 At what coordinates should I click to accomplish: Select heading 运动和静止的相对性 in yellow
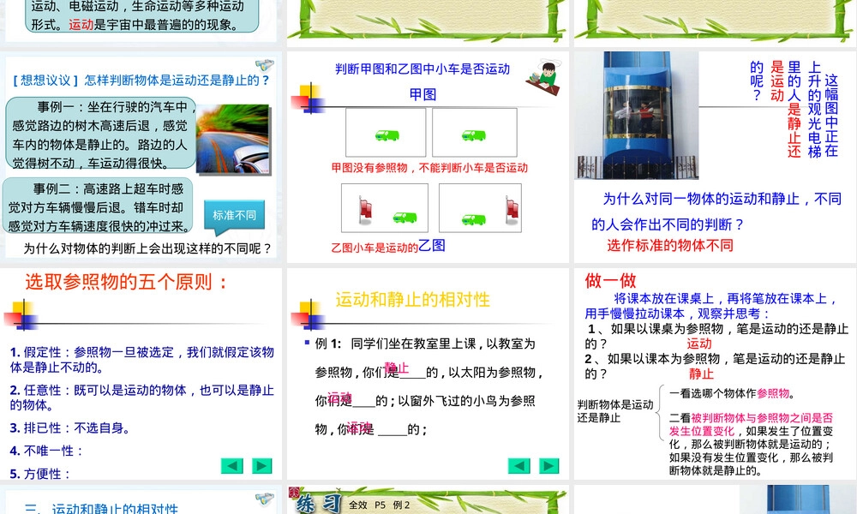click(413, 299)
